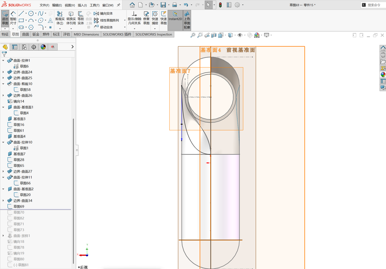This screenshot has height=269, width=386.
Task: Toggle the Select arrow cursor tool
Action: (x=208, y=5)
